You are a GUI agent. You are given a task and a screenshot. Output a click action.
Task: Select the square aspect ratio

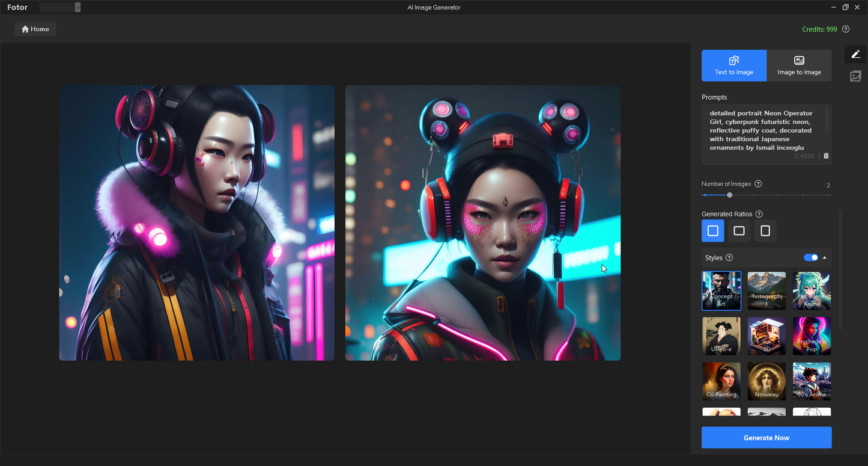[713, 231]
